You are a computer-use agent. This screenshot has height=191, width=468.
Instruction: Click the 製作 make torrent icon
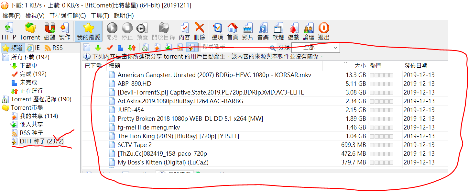(x=65, y=31)
